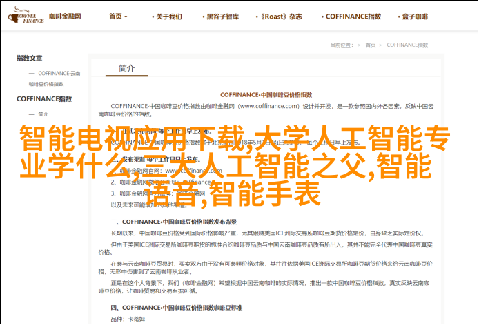Switch to the 简介 content tab
The width and height of the screenshot is (479, 325).
point(127,69)
